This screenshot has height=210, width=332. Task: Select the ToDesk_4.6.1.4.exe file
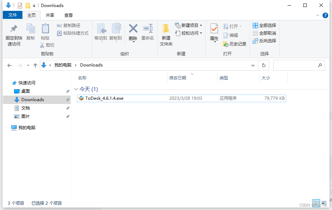[182, 98]
